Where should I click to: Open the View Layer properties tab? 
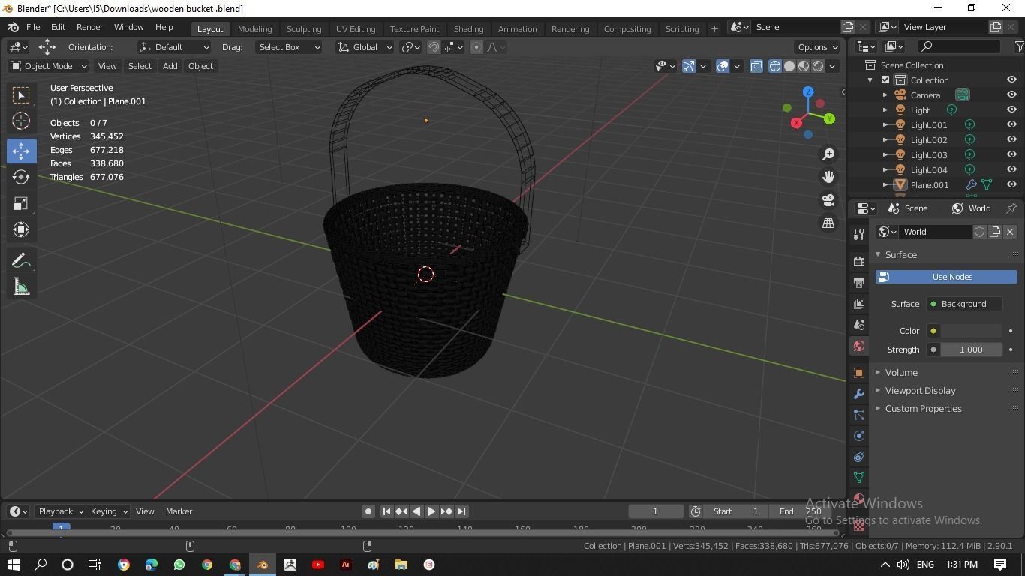(x=859, y=303)
